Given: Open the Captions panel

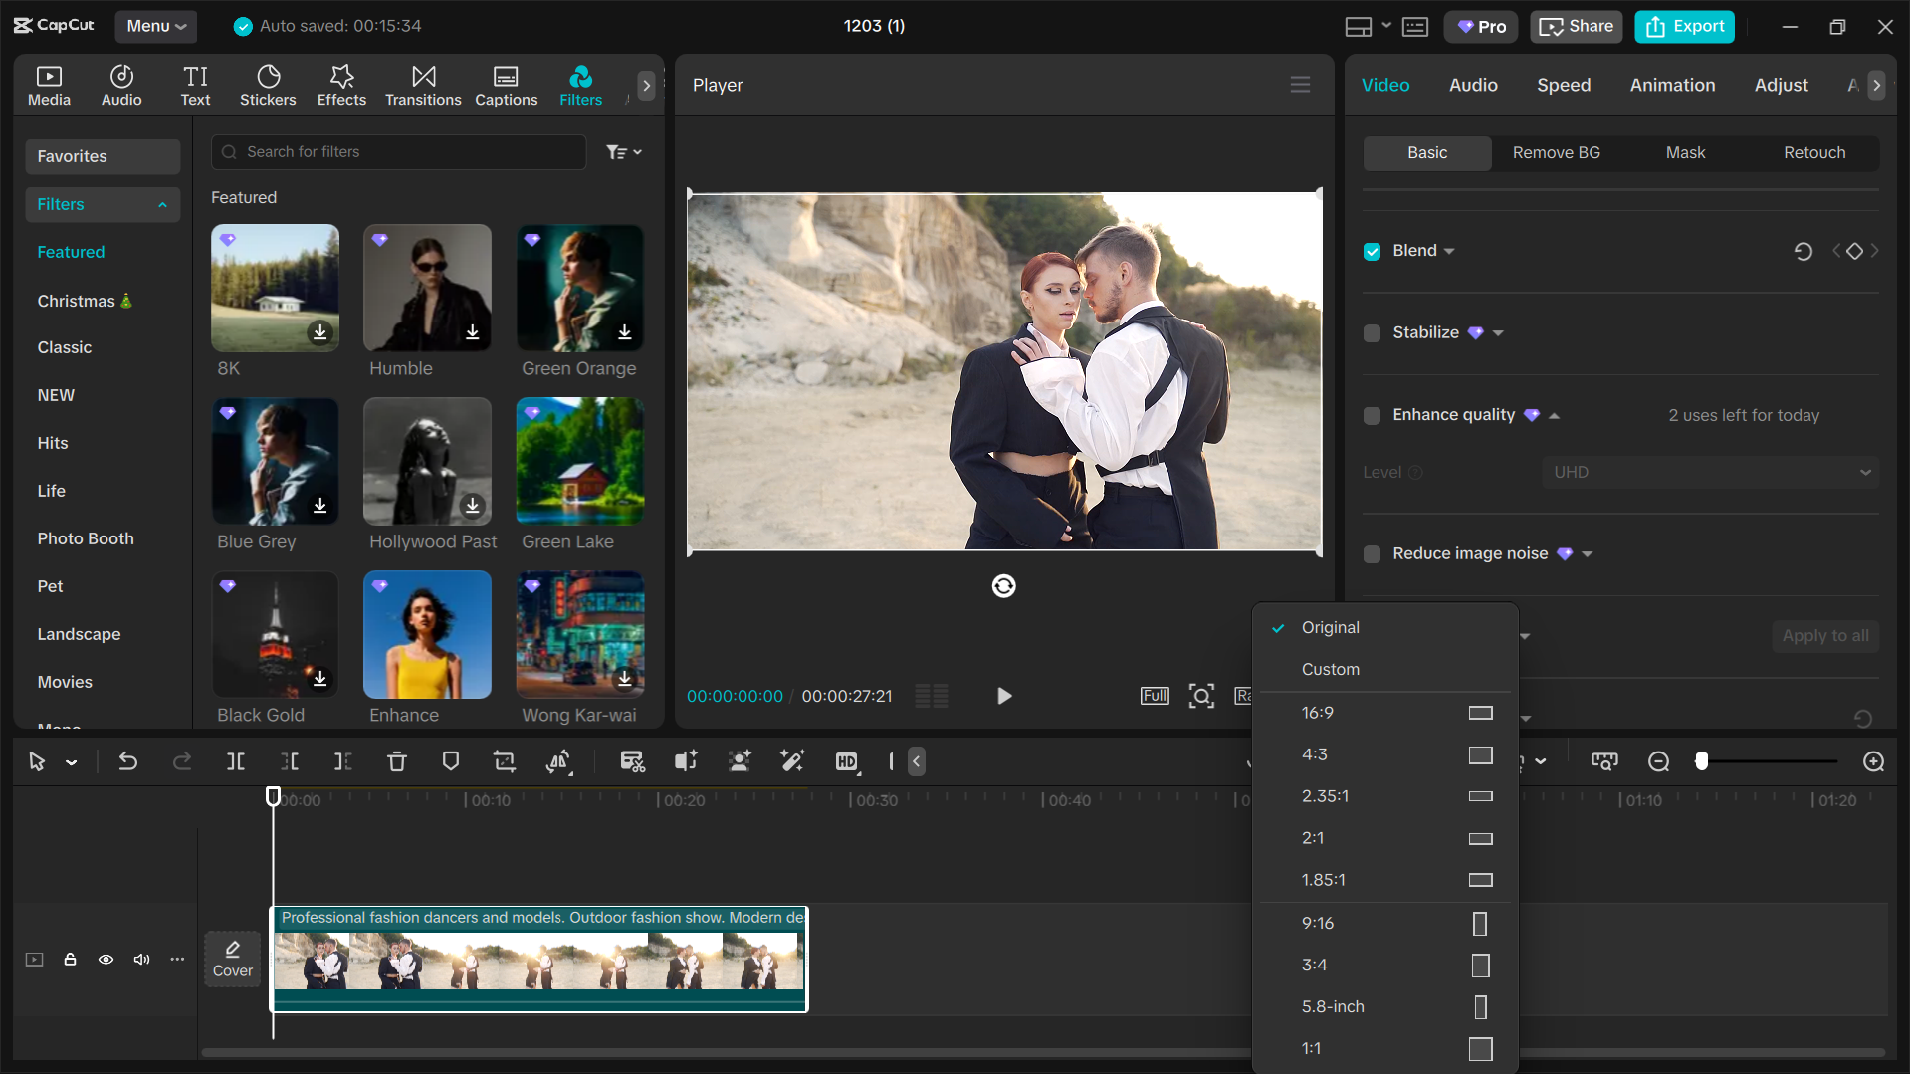Looking at the screenshot, I should (x=506, y=85).
